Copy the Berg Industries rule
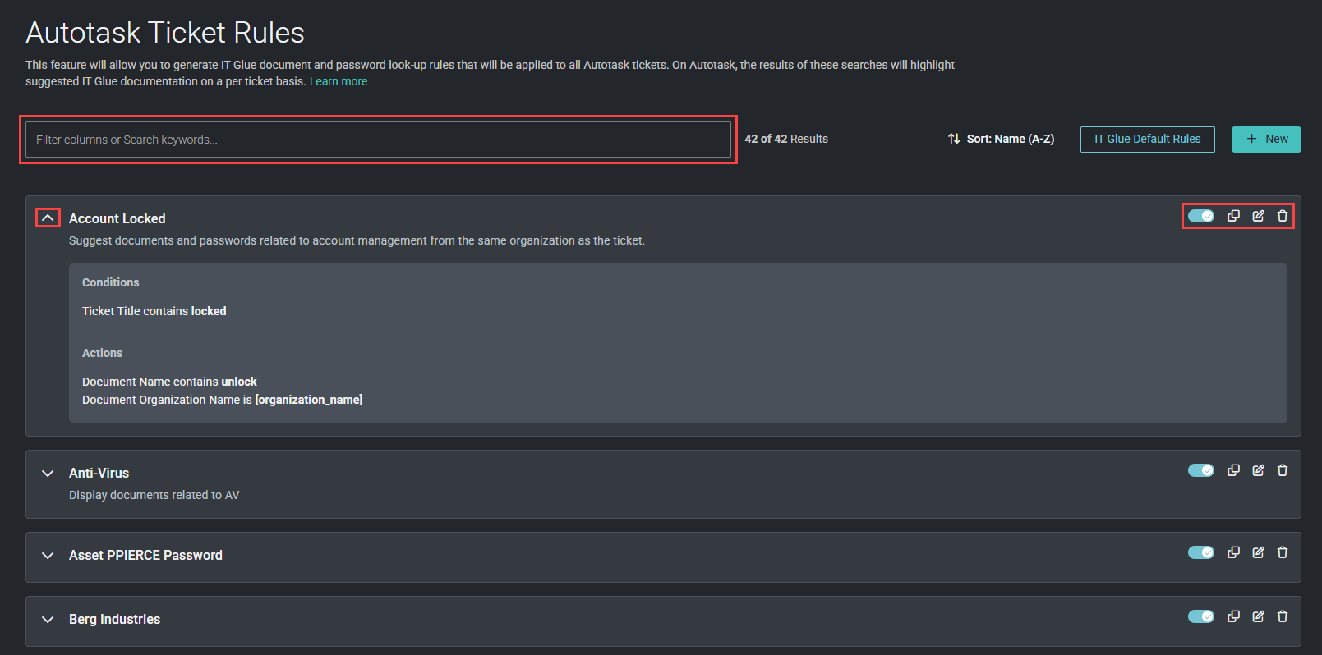This screenshot has height=655, width=1322. (x=1233, y=616)
